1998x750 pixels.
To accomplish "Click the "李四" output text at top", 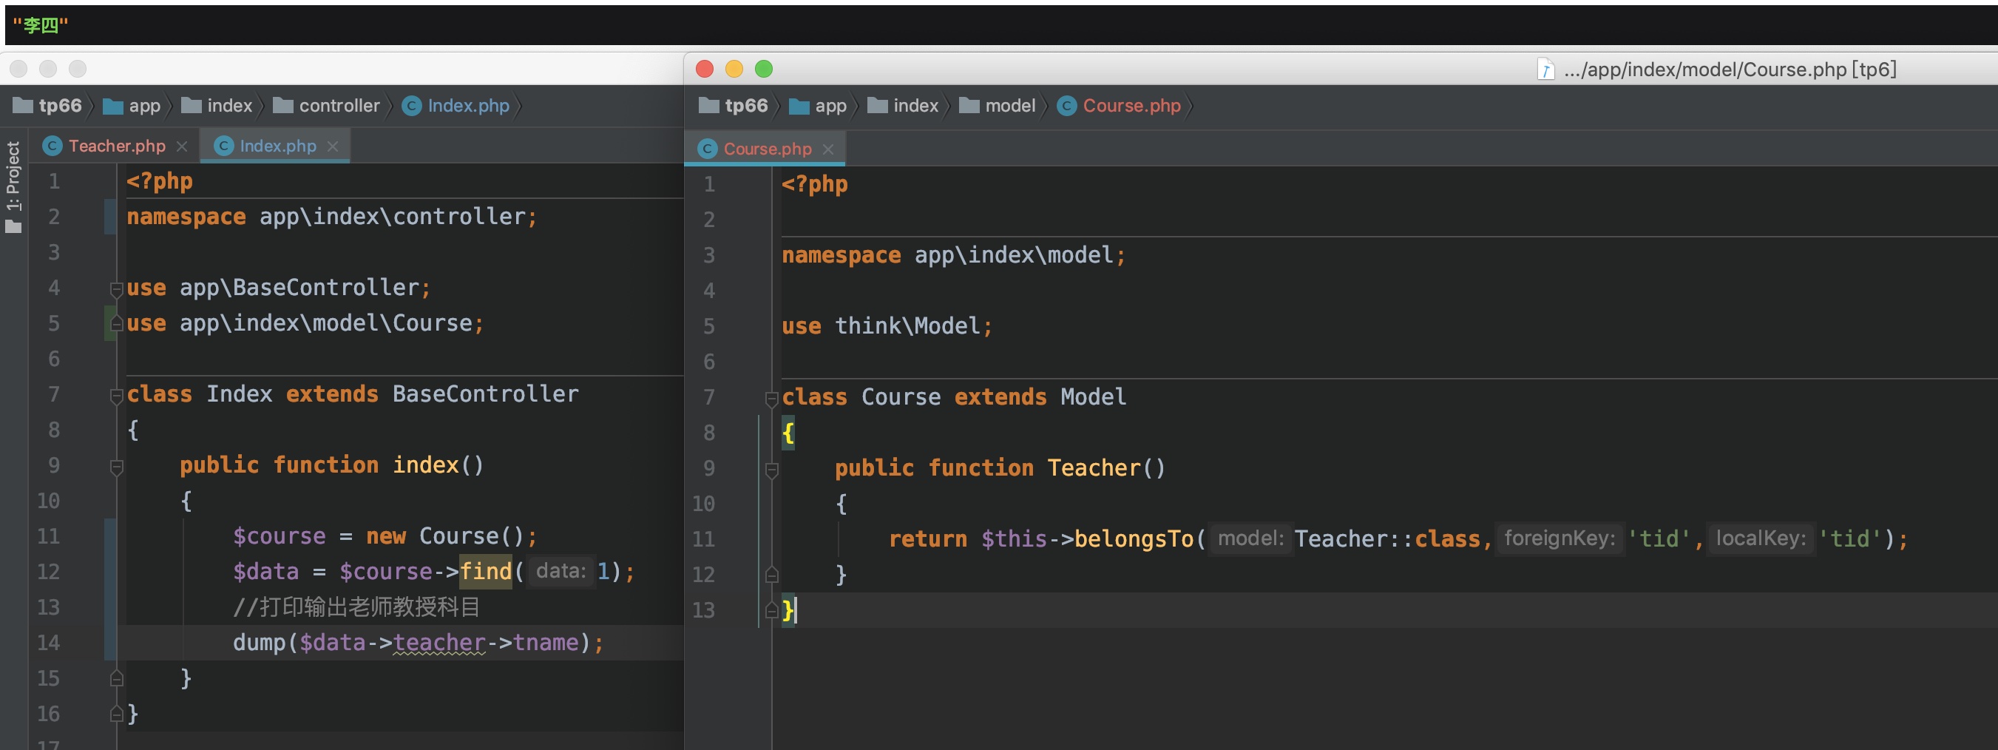I will (x=41, y=26).
